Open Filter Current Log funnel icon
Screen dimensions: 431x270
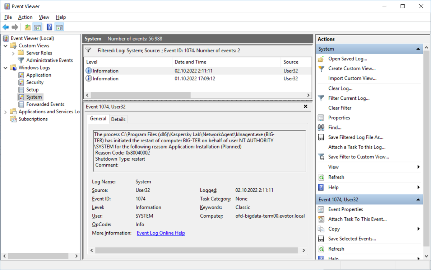(321, 98)
